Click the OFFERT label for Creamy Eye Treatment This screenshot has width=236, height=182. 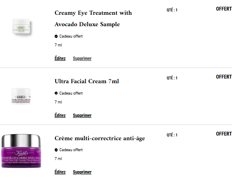click(224, 9)
